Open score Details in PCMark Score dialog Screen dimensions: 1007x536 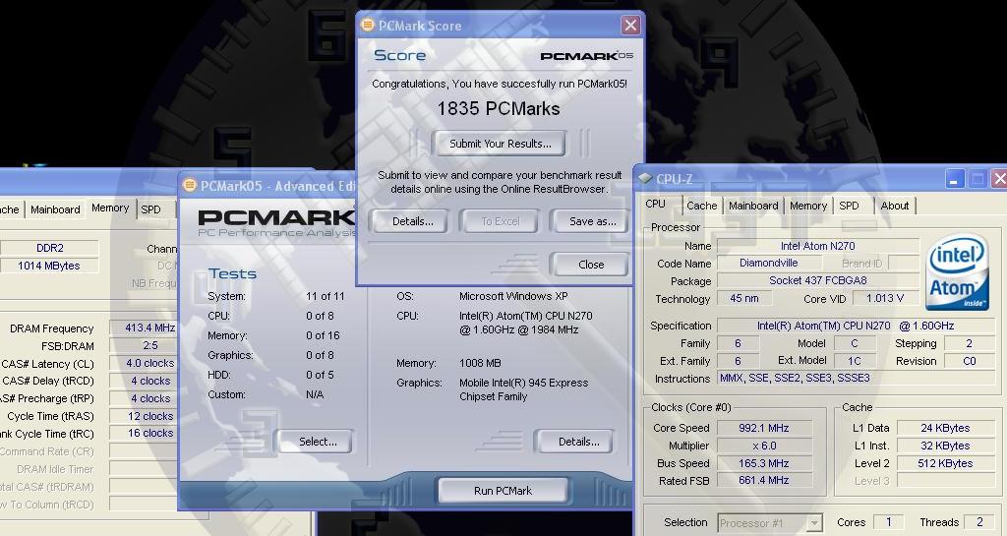[412, 221]
